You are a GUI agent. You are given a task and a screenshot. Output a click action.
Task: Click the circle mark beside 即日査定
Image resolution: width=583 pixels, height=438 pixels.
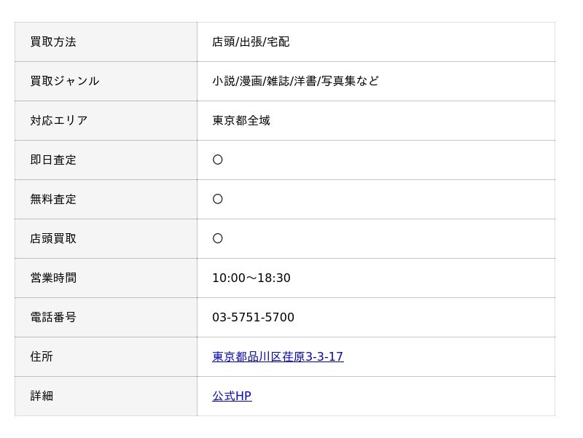click(218, 160)
